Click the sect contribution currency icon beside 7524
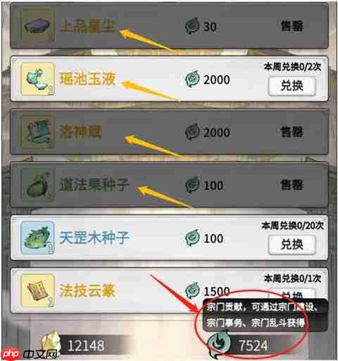 pyautogui.click(x=219, y=343)
